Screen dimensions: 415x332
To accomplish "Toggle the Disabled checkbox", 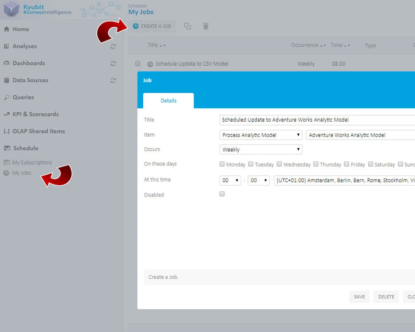I will pyautogui.click(x=222, y=194).
